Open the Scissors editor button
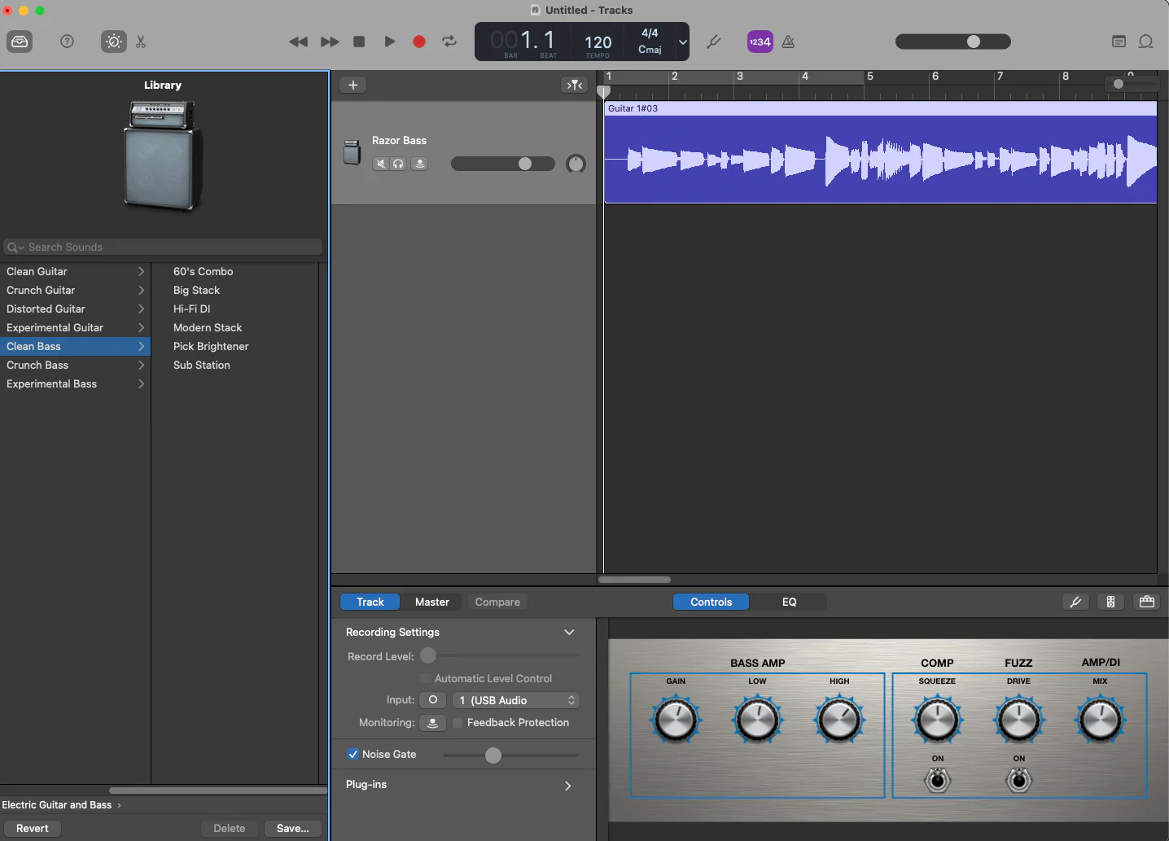Image resolution: width=1169 pixels, height=841 pixels. pyautogui.click(x=141, y=42)
